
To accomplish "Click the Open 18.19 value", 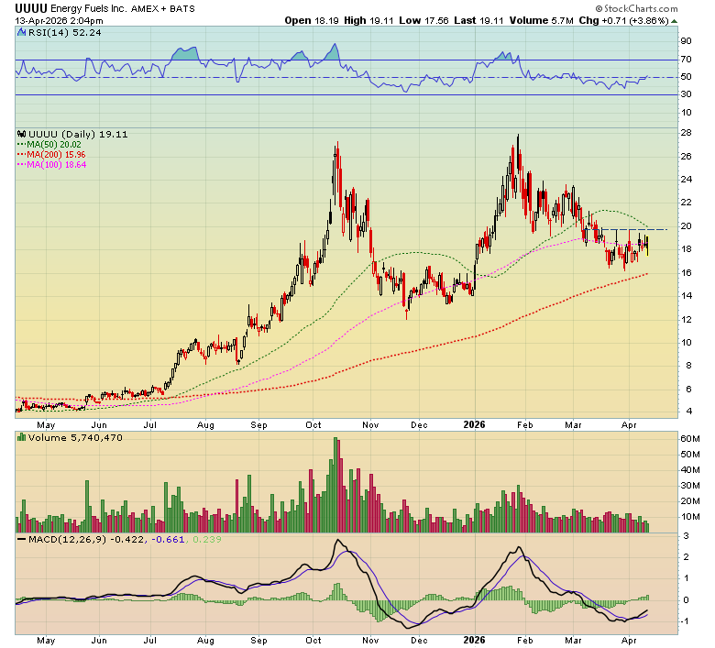I will coord(312,20).
